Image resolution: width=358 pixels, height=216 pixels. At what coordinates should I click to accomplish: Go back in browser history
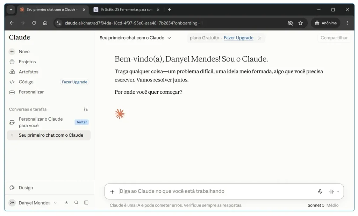tap(12, 23)
